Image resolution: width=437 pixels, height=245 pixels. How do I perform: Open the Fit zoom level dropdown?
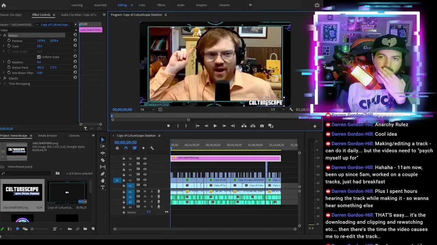pos(147,110)
